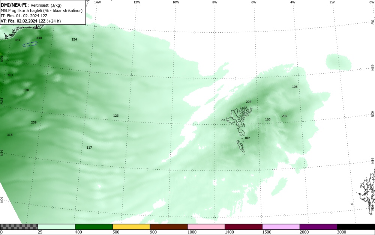Click the brown 900–1000 legend swatch
Screen dimensions: 375x235
coord(169,227)
